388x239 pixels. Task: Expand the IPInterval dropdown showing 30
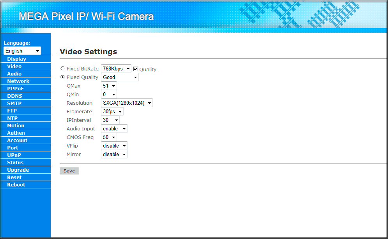point(110,120)
